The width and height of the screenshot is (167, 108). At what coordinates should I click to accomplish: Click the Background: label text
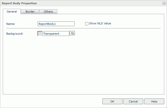coord(15,34)
